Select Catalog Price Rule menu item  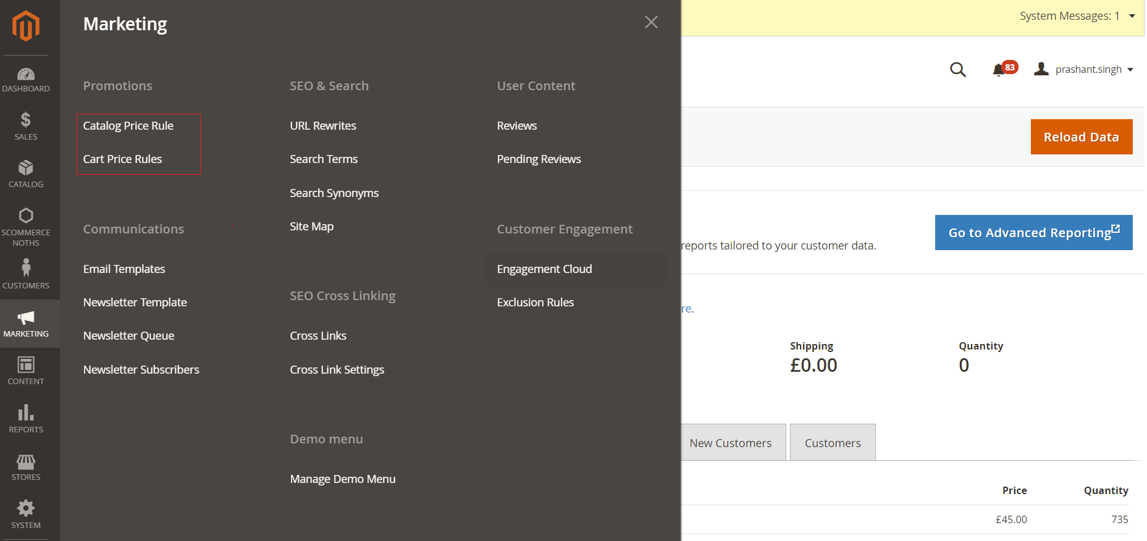pos(128,126)
